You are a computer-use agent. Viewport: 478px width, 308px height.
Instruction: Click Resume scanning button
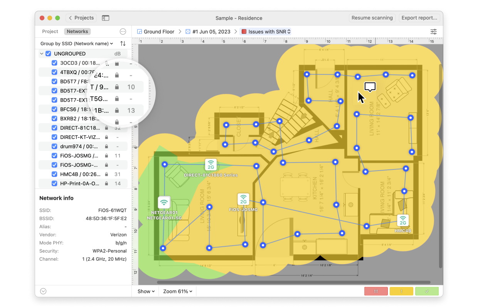click(x=372, y=18)
